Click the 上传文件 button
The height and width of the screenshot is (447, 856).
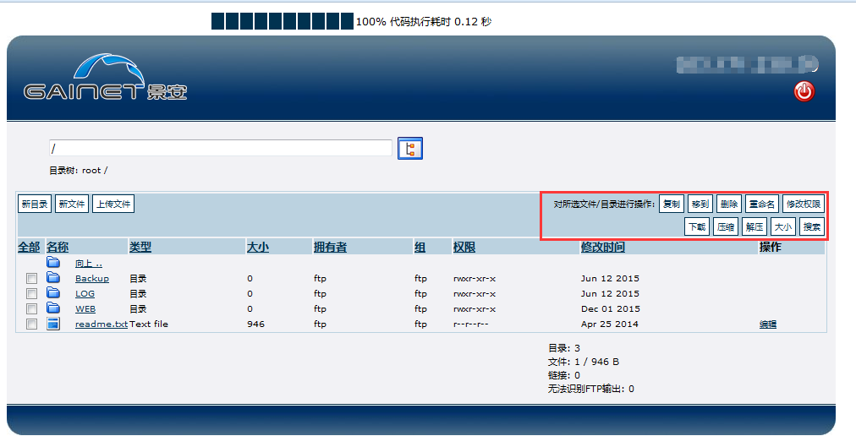tap(112, 204)
